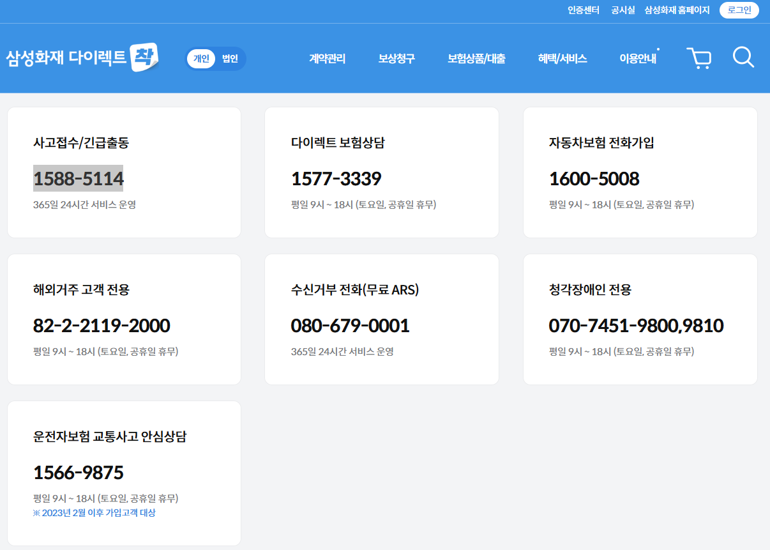Click the hours text under 070-7451-9800,9810

pos(622,352)
